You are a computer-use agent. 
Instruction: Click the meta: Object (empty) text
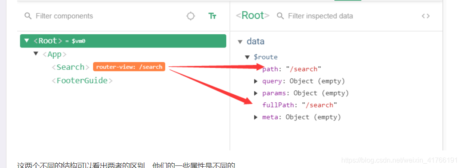pos(302,117)
